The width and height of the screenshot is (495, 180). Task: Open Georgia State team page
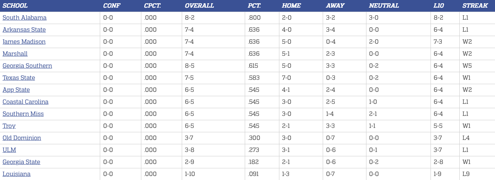21,162
